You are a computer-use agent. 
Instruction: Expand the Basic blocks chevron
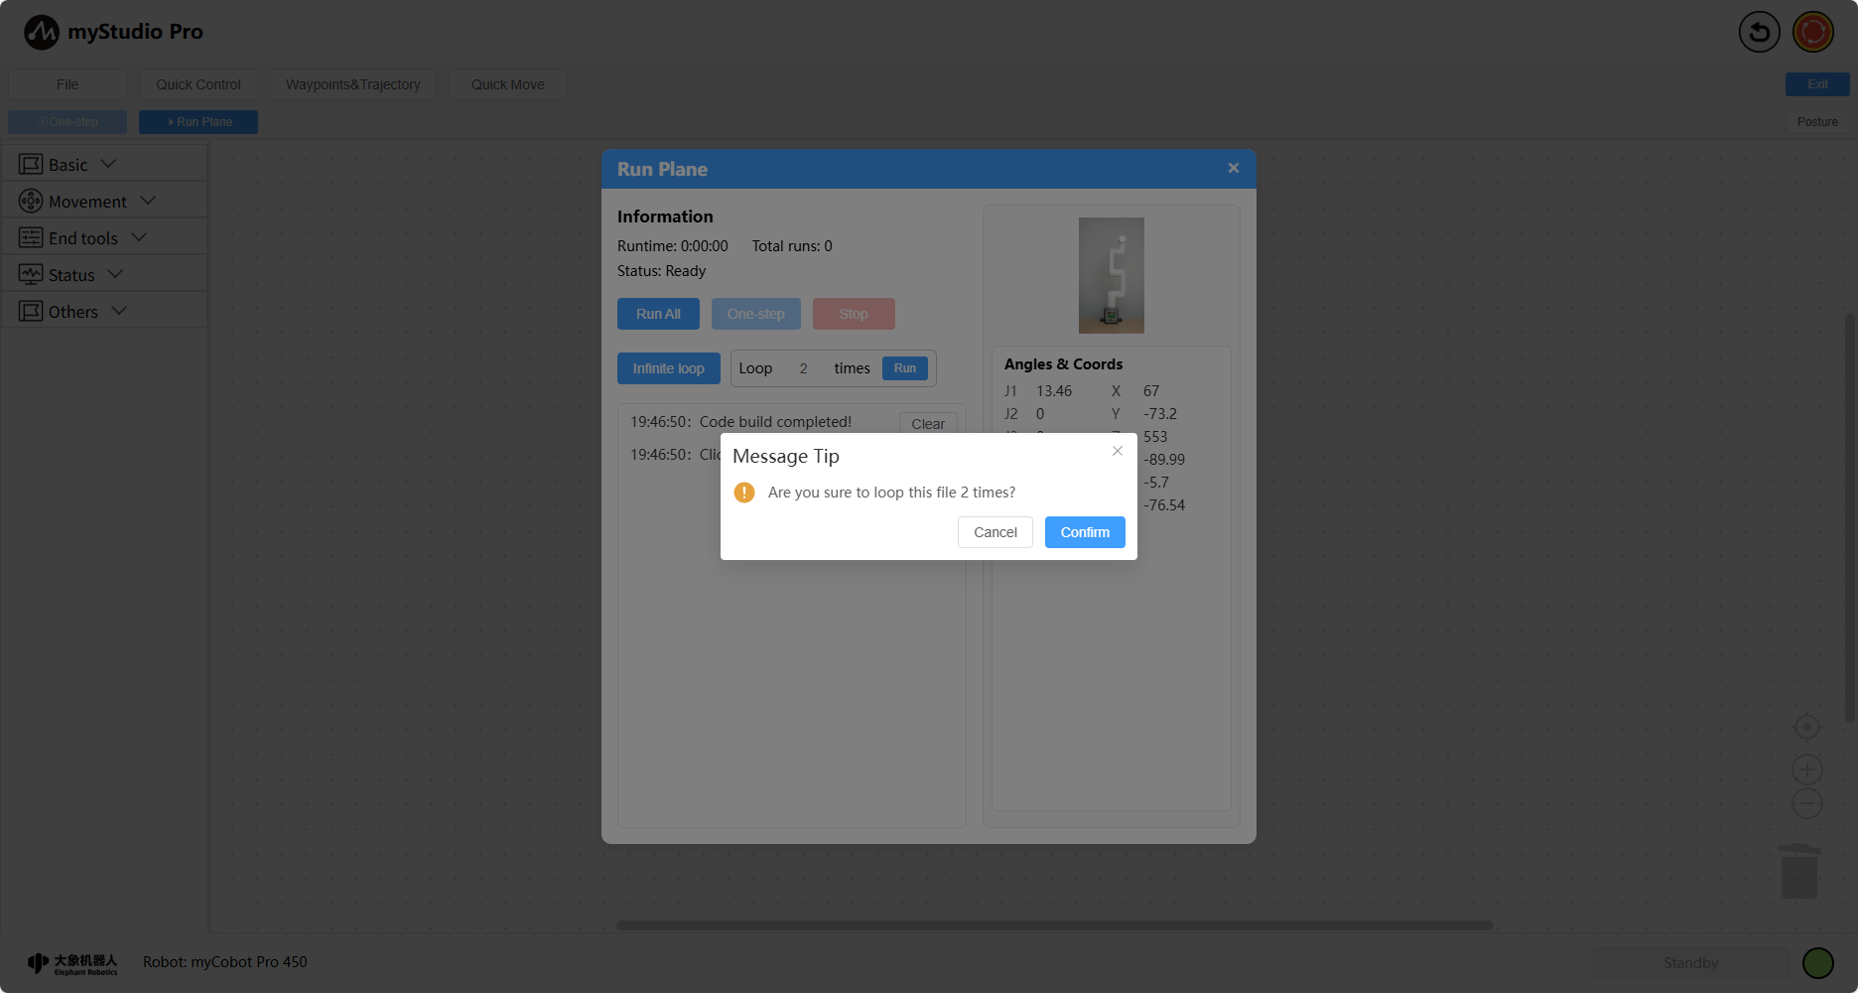[108, 164]
